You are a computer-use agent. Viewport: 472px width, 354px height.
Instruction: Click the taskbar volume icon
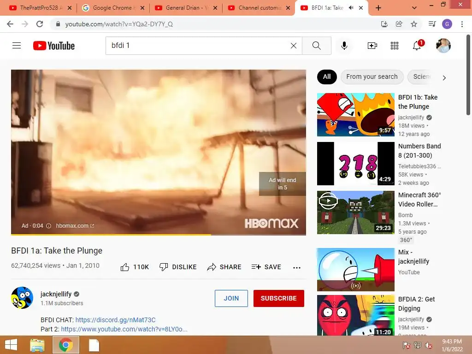point(429,345)
